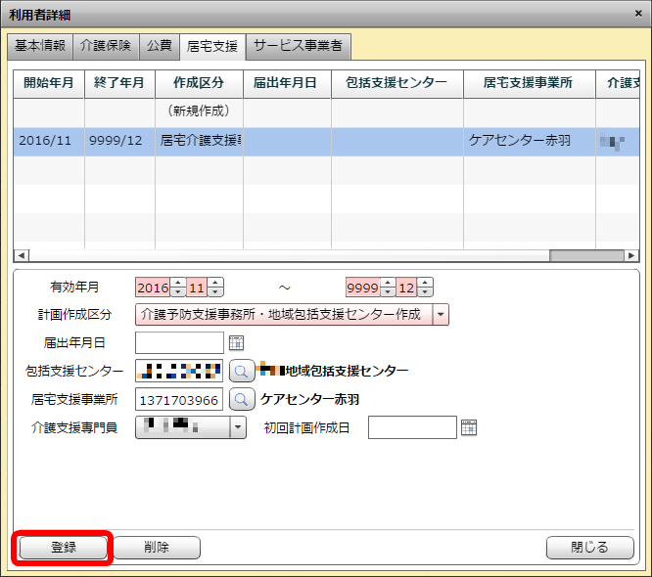Click the 削除 button

tap(157, 548)
